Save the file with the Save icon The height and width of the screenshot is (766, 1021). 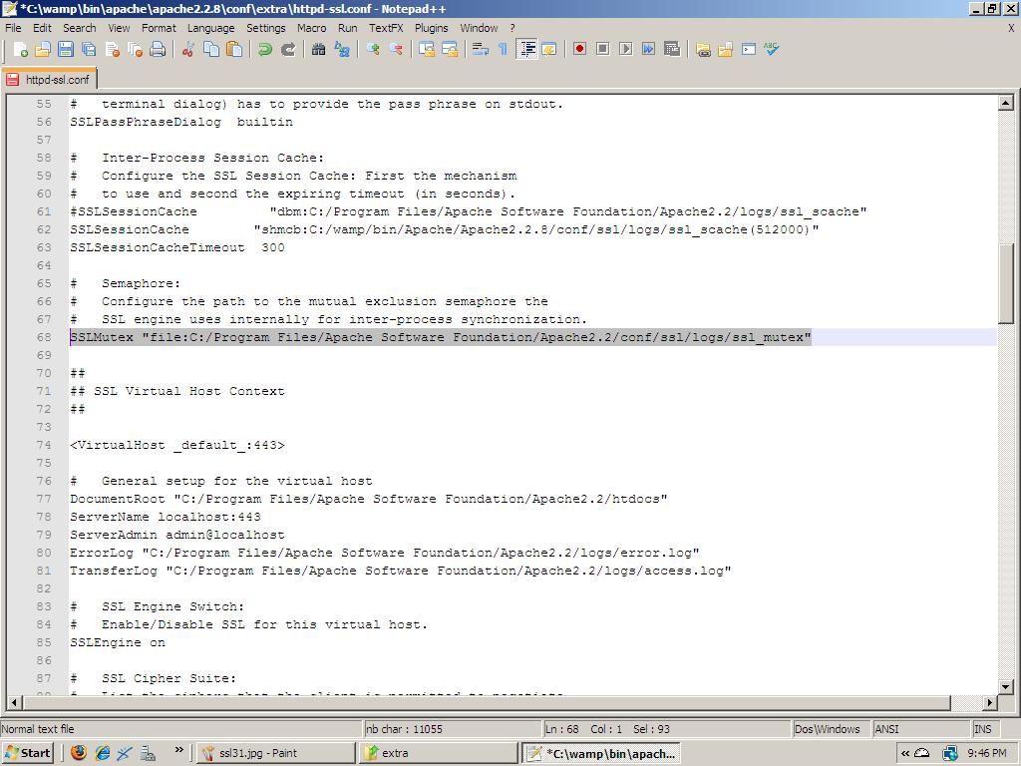coord(66,49)
